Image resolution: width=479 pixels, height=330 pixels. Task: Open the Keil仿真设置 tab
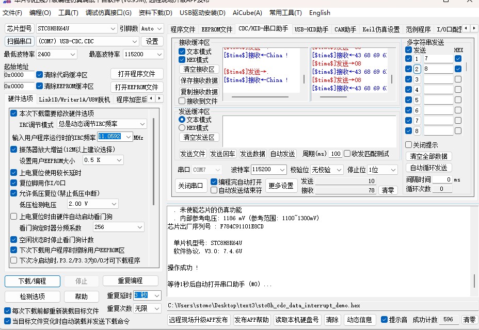pos(381,29)
